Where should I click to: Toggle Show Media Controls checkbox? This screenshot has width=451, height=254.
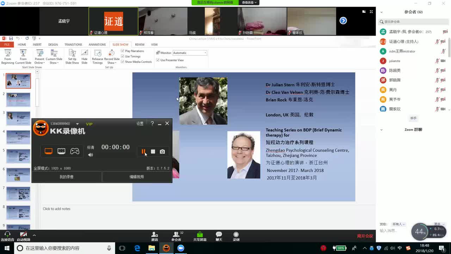point(123,61)
